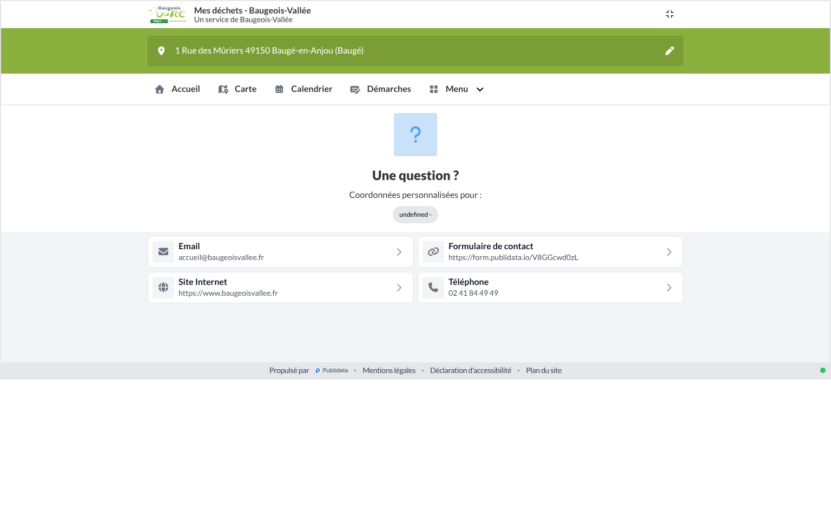Click the Formulaire de contact title

click(x=491, y=247)
